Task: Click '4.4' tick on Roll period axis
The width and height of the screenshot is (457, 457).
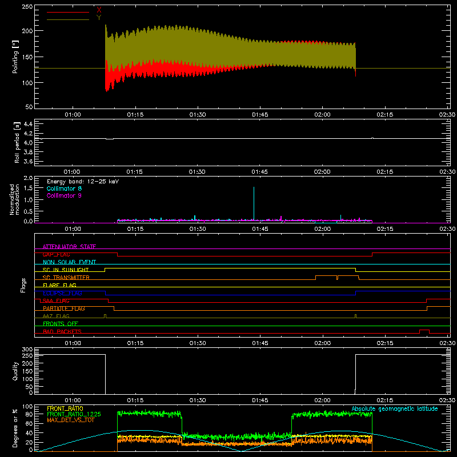Action: point(28,124)
